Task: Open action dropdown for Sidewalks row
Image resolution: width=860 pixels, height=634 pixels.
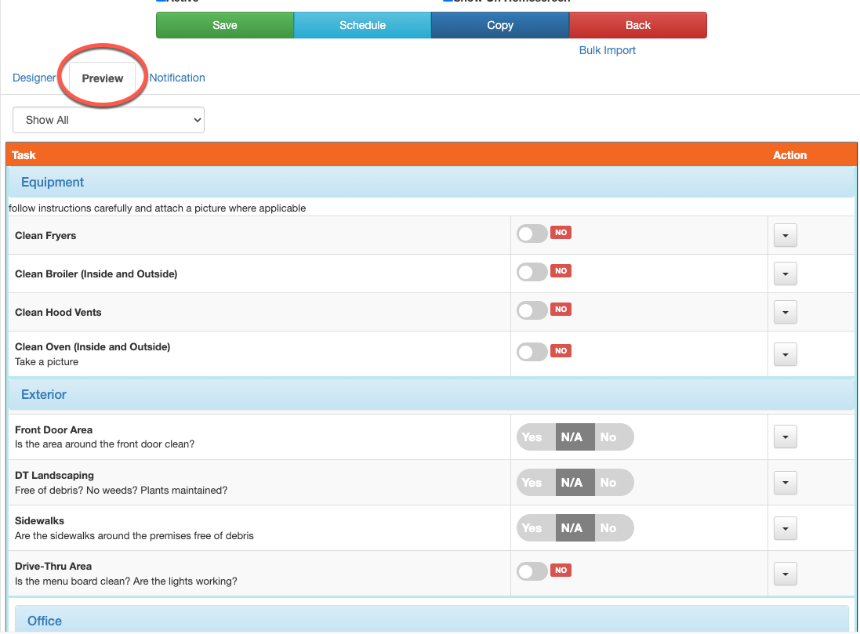Action: (785, 528)
